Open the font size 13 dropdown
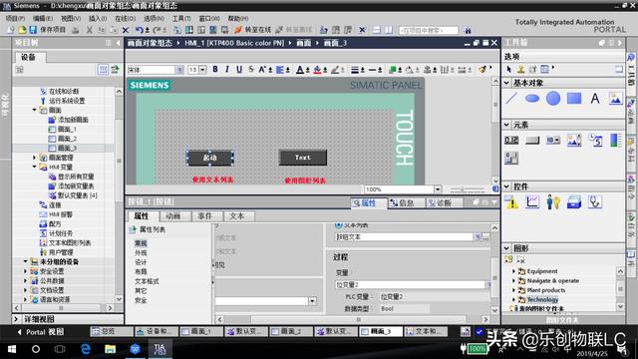This screenshot has width=638, height=359. (x=202, y=70)
